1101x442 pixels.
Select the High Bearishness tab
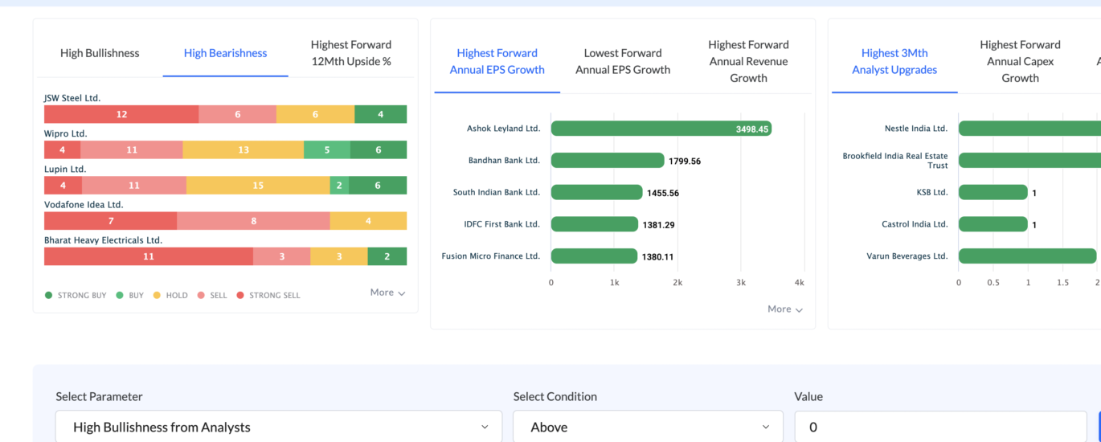pyautogui.click(x=225, y=53)
